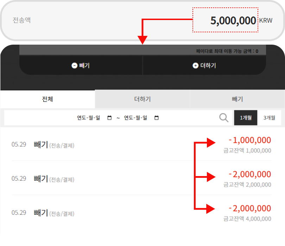Click the KRW currency label
Screen dimensions: 285x246
266,21
